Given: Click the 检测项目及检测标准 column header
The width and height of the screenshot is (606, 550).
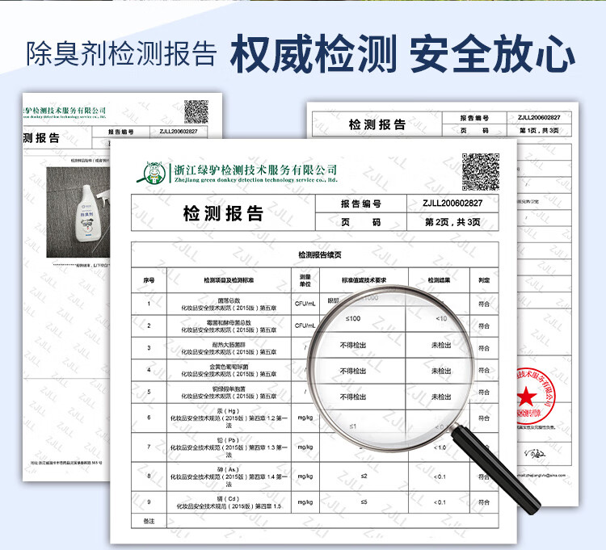Looking at the screenshot, I should pos(229,280).
